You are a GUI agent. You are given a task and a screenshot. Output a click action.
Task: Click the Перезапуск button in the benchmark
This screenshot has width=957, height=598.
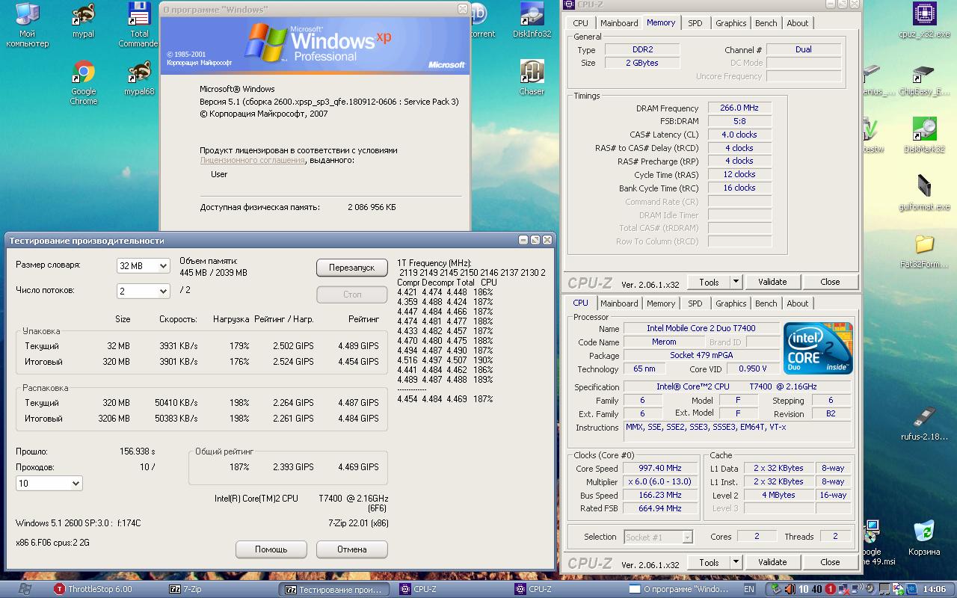click(x=352, y=268)
